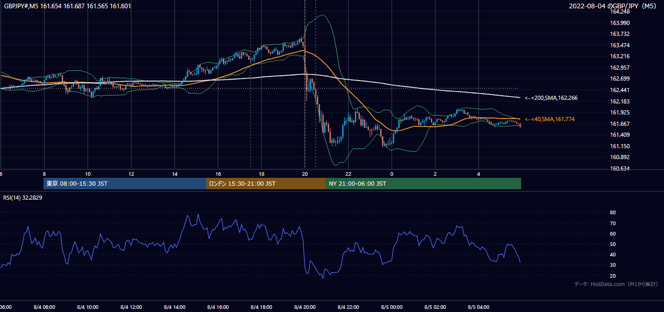This screenshot has height=312, width=664.
Task: Click the 8/5 02:00 date axis label
Action: pyautogui.click(x=435, y=307)
